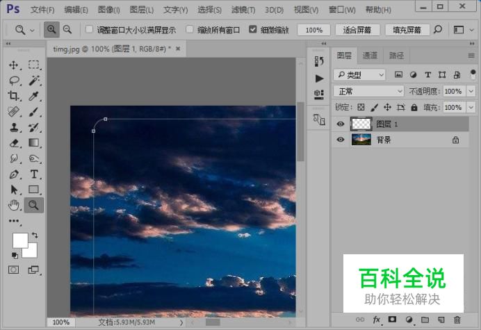
Task: Choose Zoom Out mode in options bar
Action: (x=67, y=29)
